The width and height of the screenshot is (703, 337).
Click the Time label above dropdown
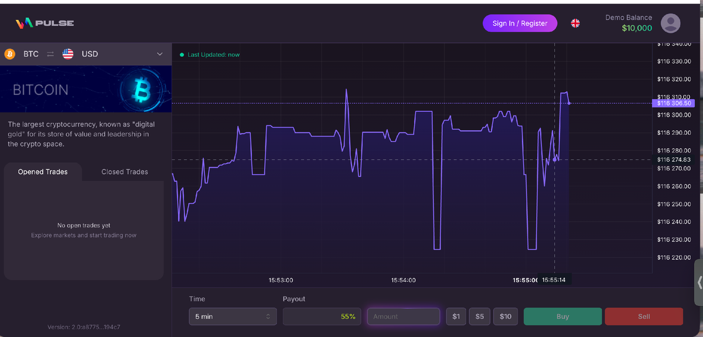[197, 299]
